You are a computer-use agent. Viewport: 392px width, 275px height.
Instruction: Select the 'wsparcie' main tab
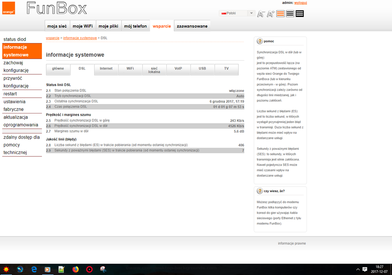click(162, 26)
